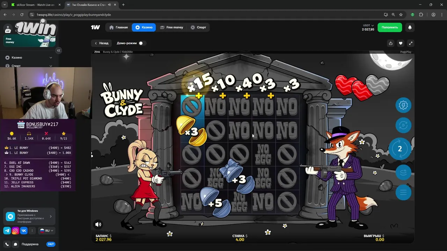Open the Instagram social icon
The width and height of the screenshot is (447, 251).
[x=15, y=230]
